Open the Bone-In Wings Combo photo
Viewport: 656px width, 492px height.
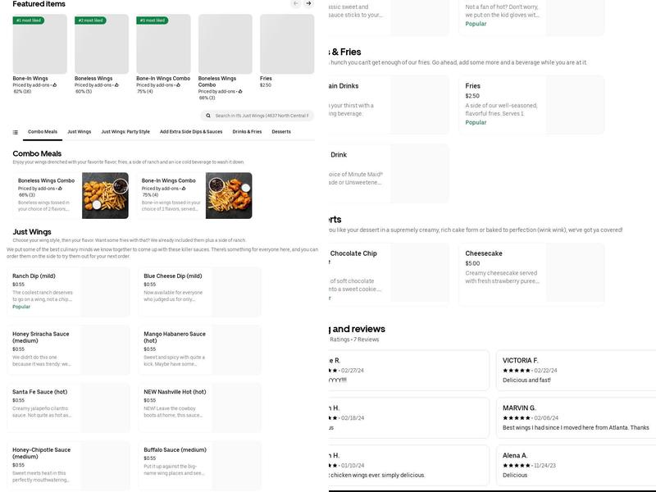click(229, 195)
